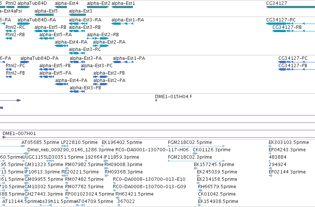Select EST RH09008.3prime
The image size is (315, 207).
(123, 165)
